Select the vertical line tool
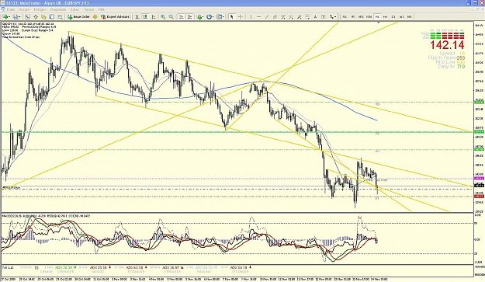 [251, 17]
